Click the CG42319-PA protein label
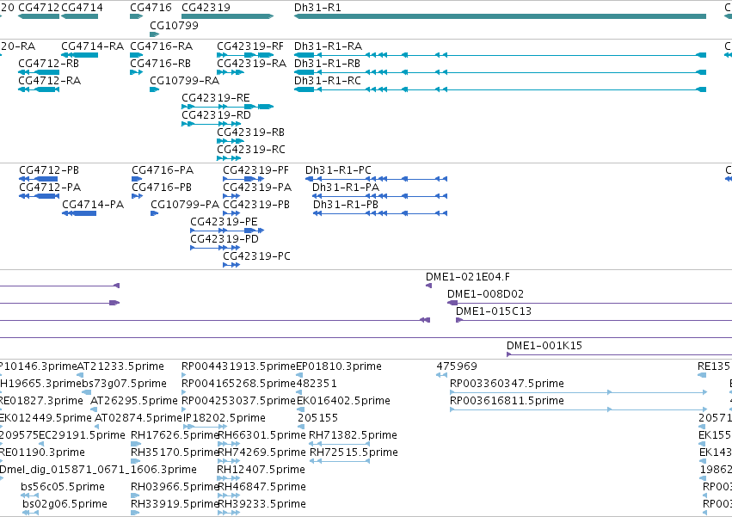732x517 pixels. tap(257, 188)
